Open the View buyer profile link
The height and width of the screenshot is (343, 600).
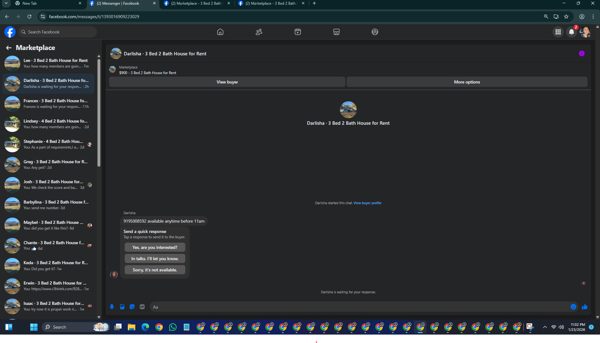(x=367, y=203)
